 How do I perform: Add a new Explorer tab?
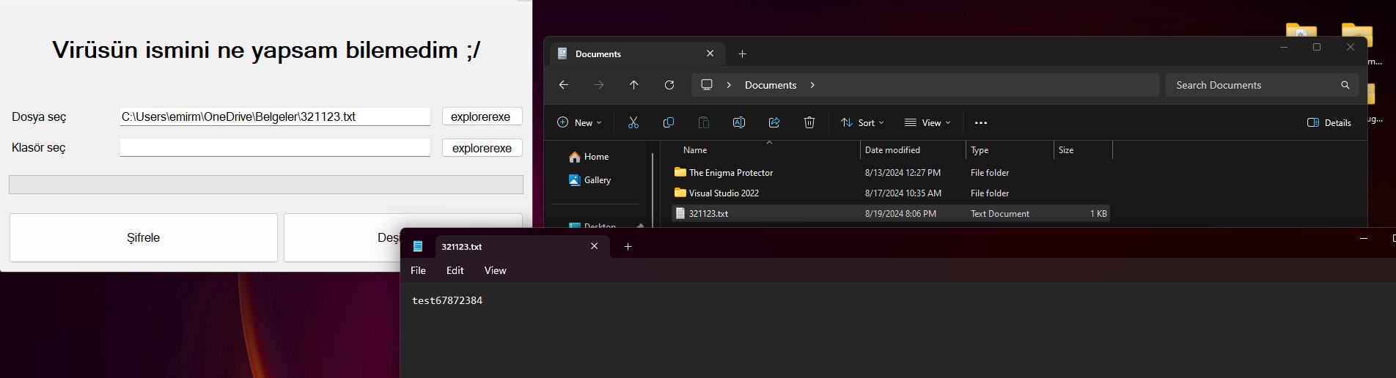[x=742, y=54]
